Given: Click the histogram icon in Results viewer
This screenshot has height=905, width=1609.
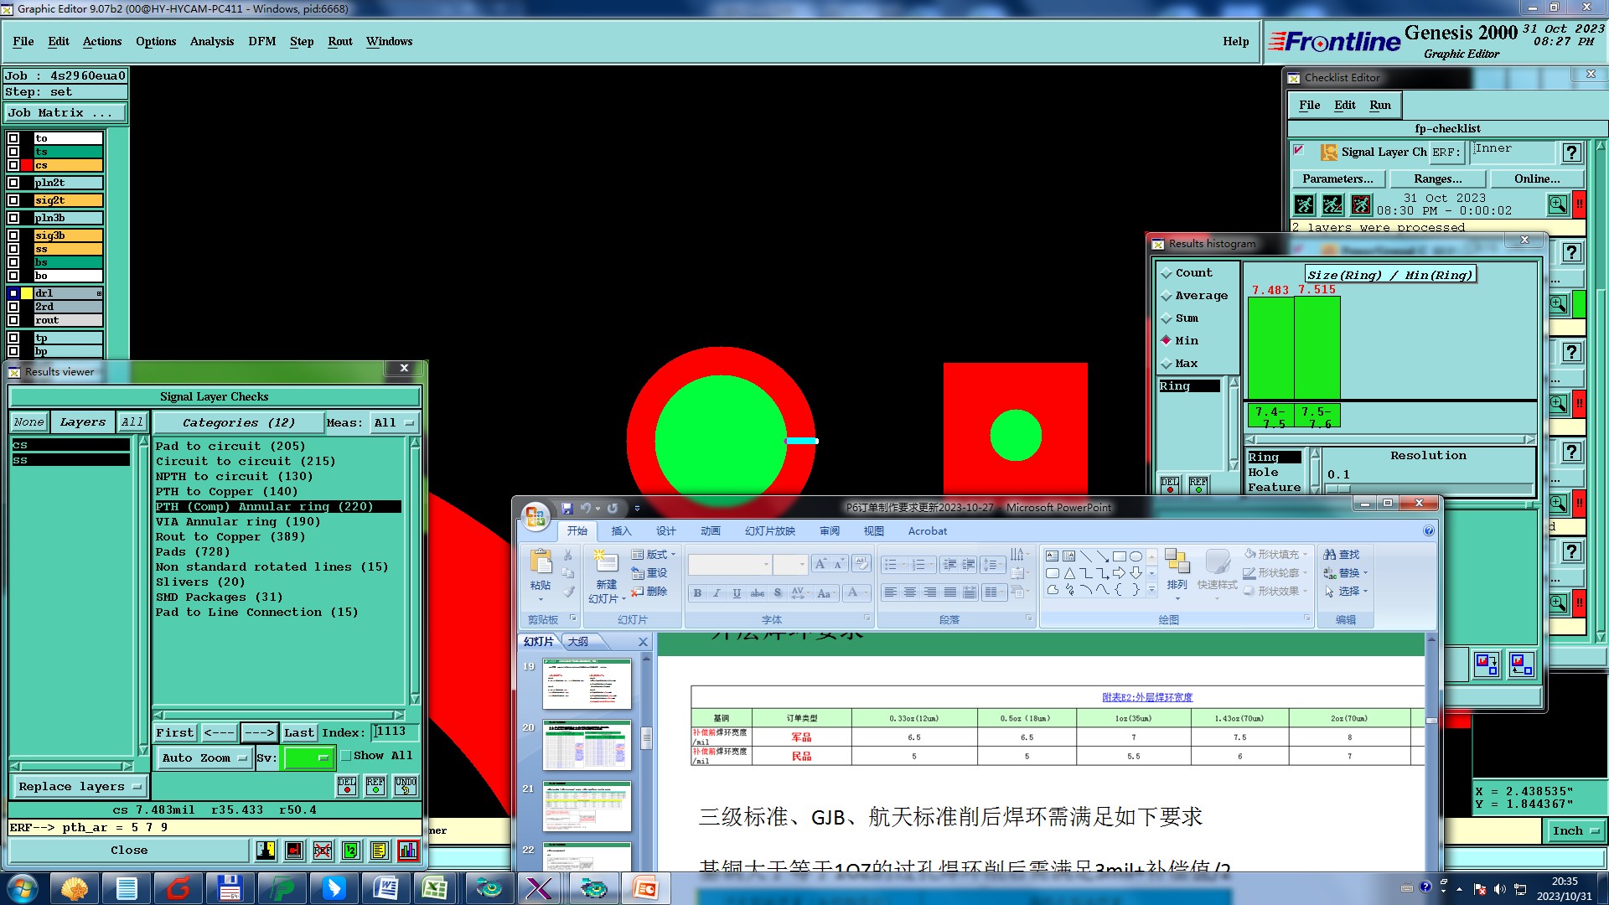Looking at the screenshot, I should point(407,851).
